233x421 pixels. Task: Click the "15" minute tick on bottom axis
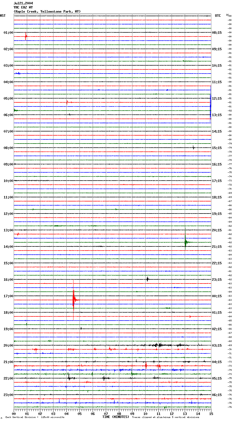pyautogui.click(x=211, y=413)
